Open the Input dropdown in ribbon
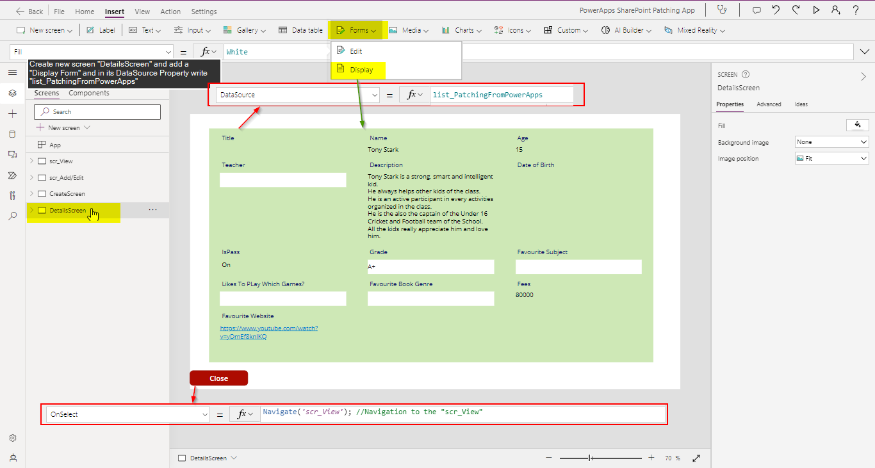 192,30
